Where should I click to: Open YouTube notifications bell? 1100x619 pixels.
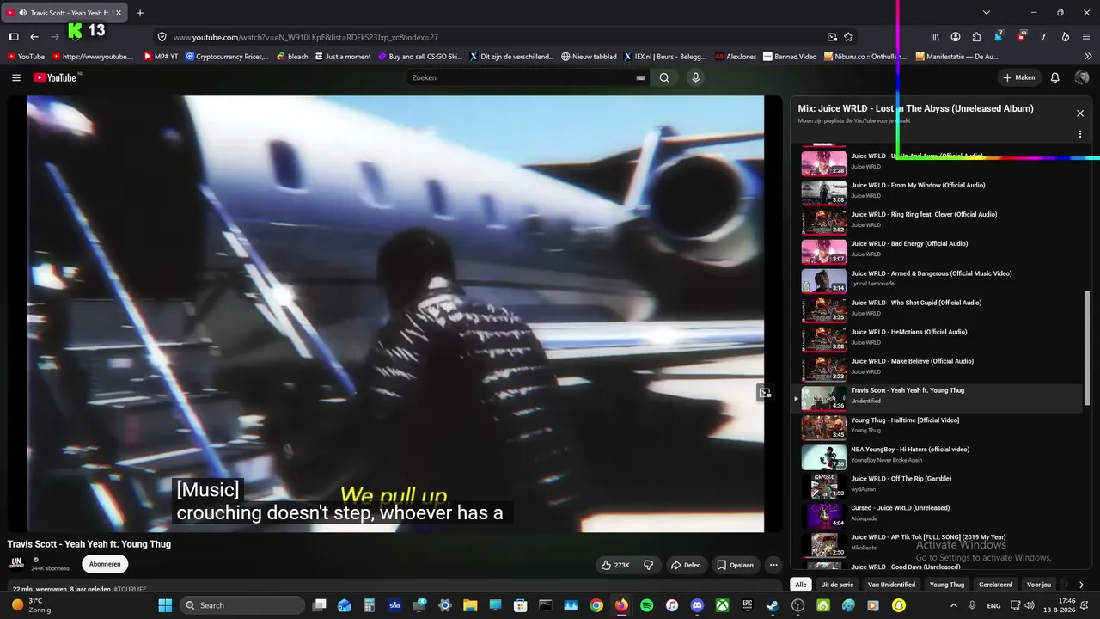pos(1055,77)
